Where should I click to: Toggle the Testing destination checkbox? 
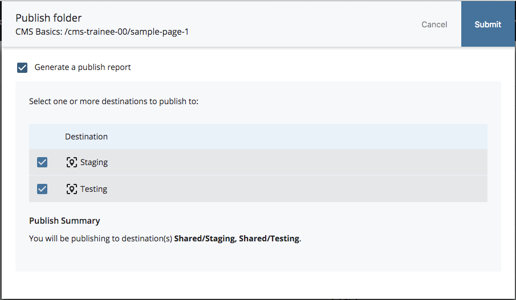tap(42, 189)
